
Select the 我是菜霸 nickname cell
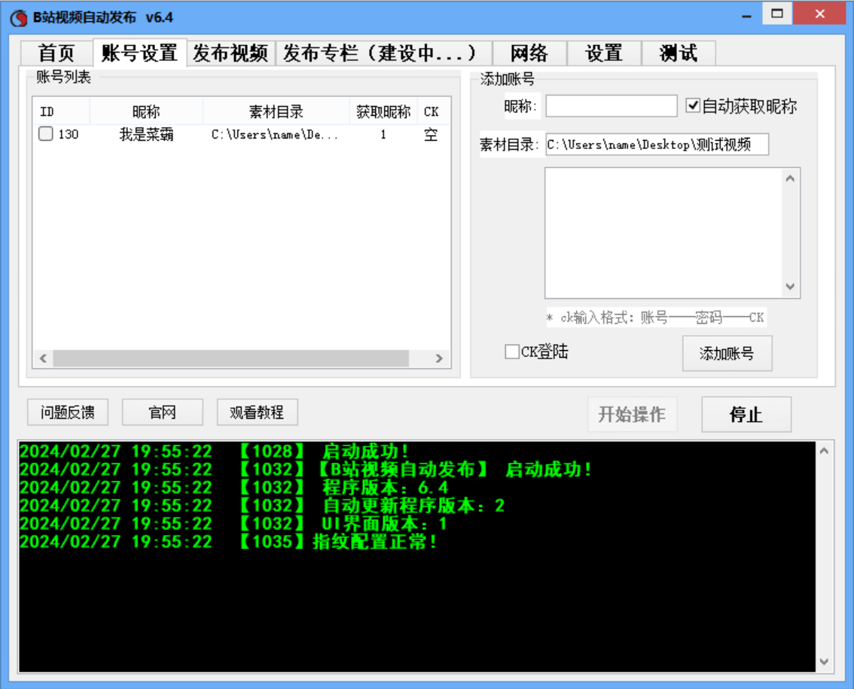click(x=147, y=134)
